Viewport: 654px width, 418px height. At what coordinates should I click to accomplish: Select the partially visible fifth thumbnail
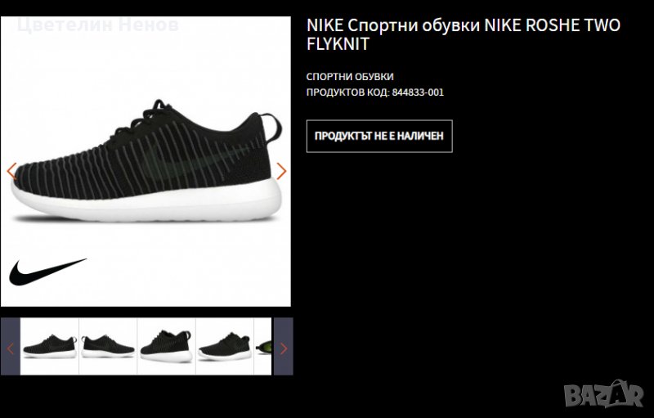click(x=262, y=347)
